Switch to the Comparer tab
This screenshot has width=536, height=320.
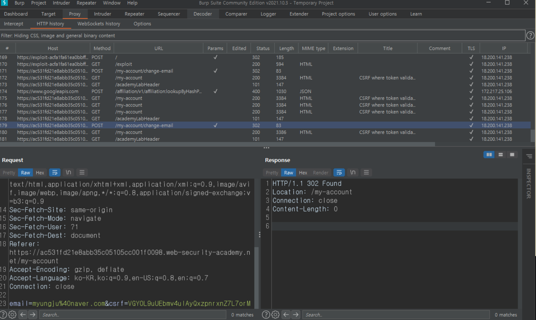[236, 14]
